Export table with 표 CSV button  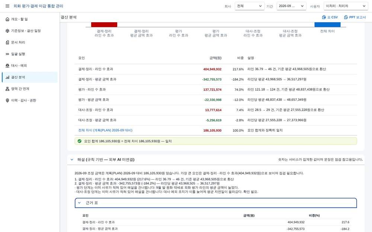pyautogui.click(x=330, y=17)
